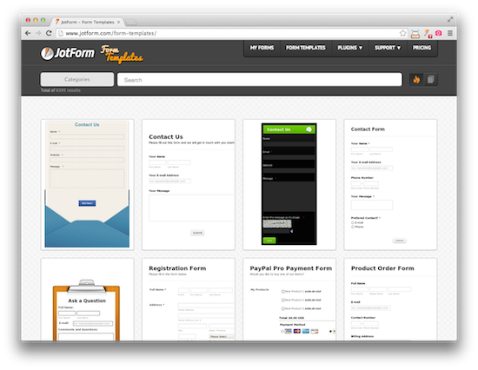This screenshot has height=370, width=478.
Task: Open a new browser tab
Action: pyautogui.click(x=131, y=22)
